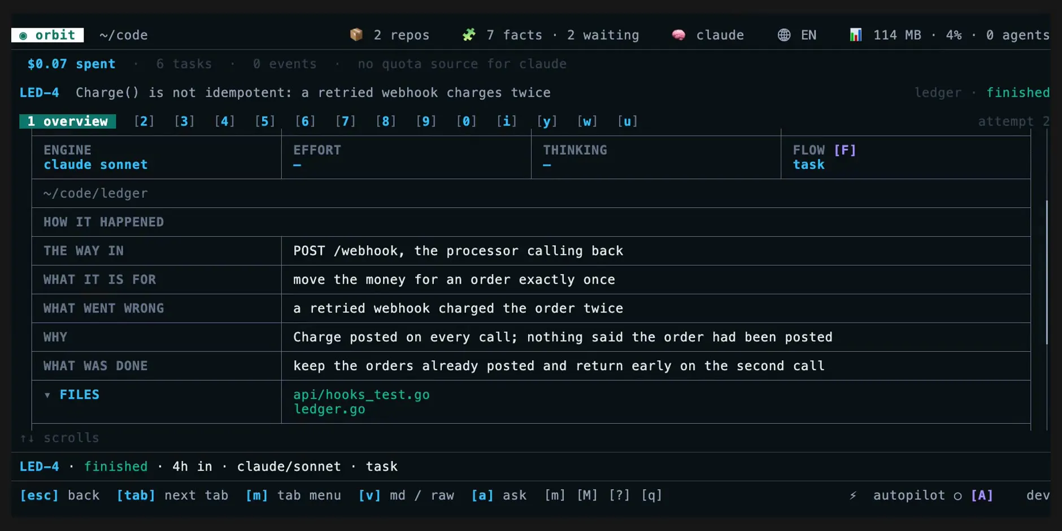Quit using the [q] key hint
Image resolution: width=1062 pixels, height=531 pixels.
point(651,495)
